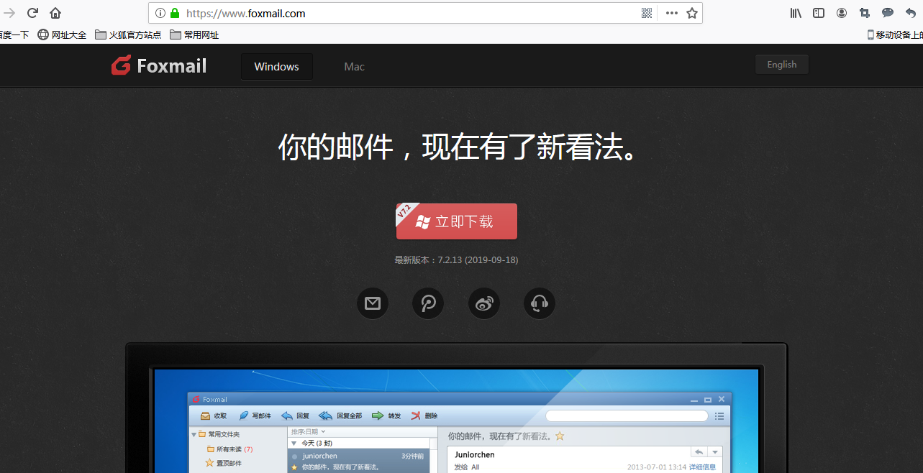Show site information via the circled i icon
The width and height of the screenshot is (923, 473).
160,13
